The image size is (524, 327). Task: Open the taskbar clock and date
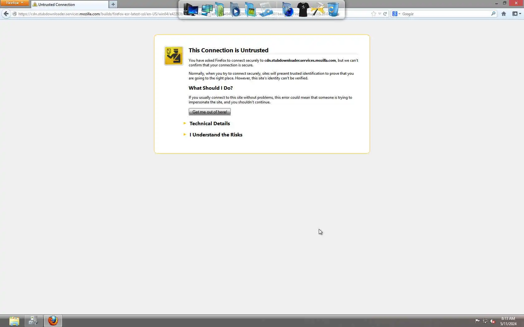click(508, 321)
